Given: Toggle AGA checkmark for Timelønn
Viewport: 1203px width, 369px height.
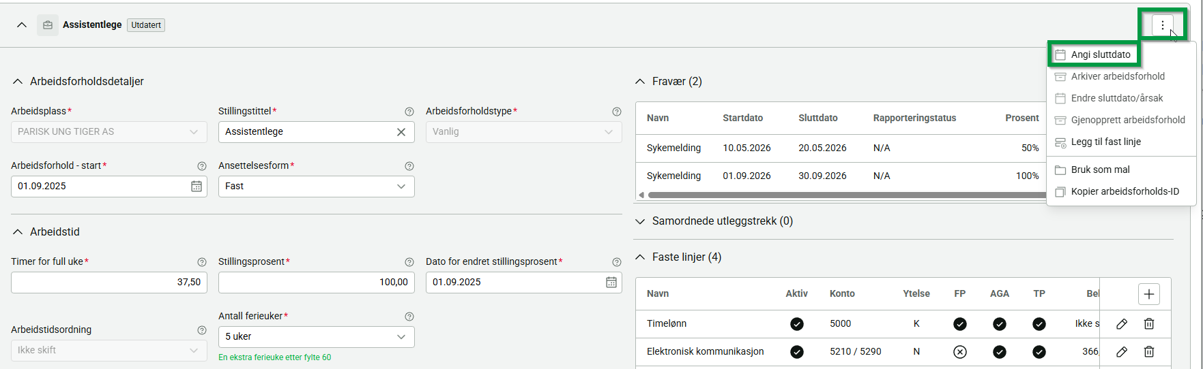Looking at the screenshot, I should click(x=1000, y=324).
